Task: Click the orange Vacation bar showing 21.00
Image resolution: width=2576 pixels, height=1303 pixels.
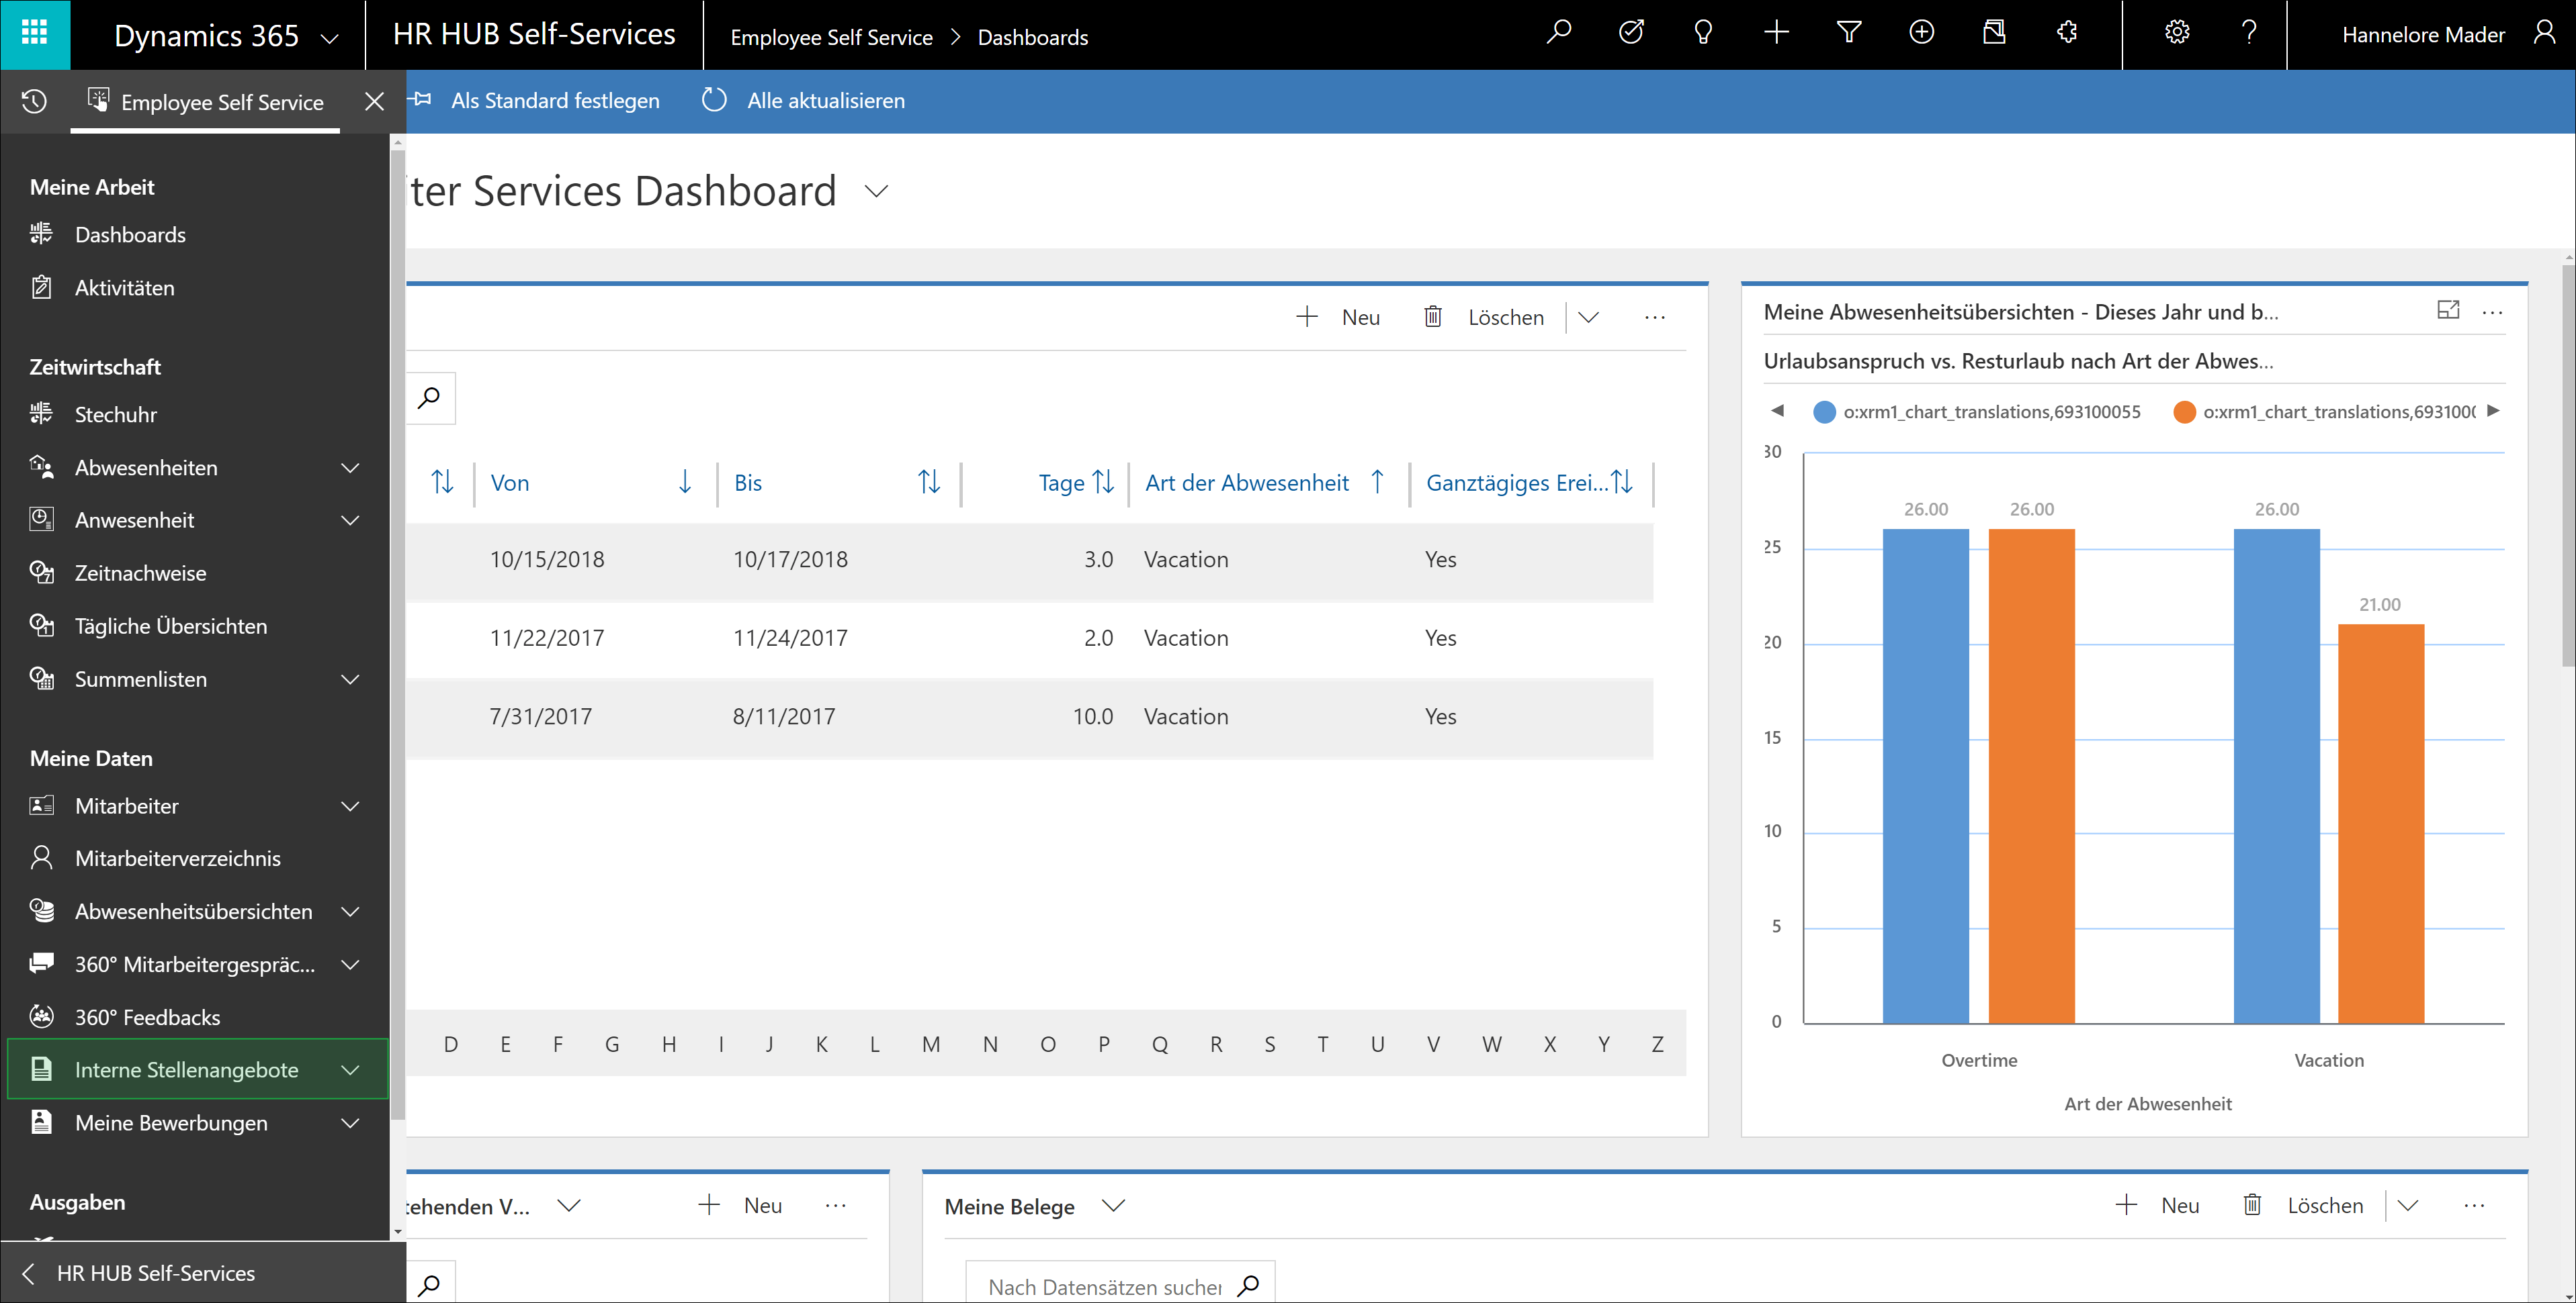Action: (x=2380, y=824)
